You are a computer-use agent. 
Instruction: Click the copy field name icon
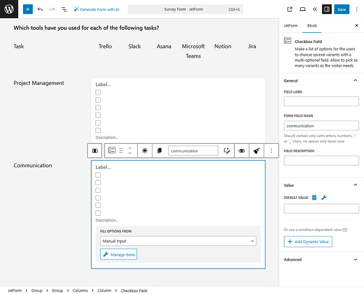159,151
